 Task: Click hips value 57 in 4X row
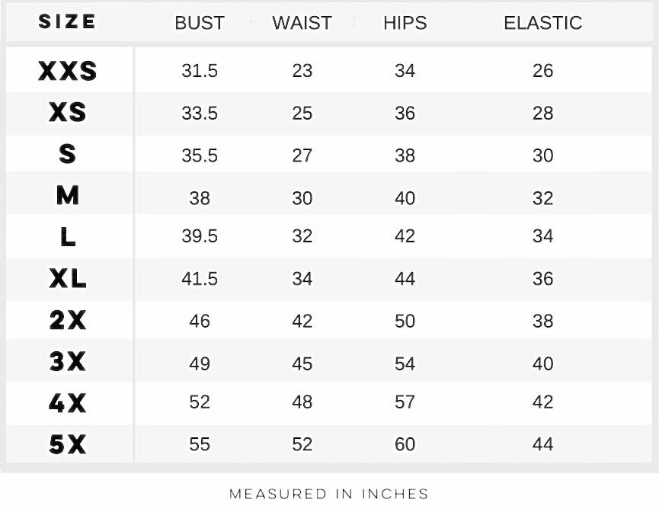coord(405,402)
